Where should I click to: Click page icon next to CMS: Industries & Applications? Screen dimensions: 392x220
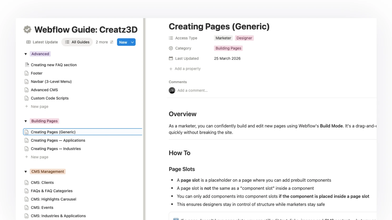(x=27, y=216)
